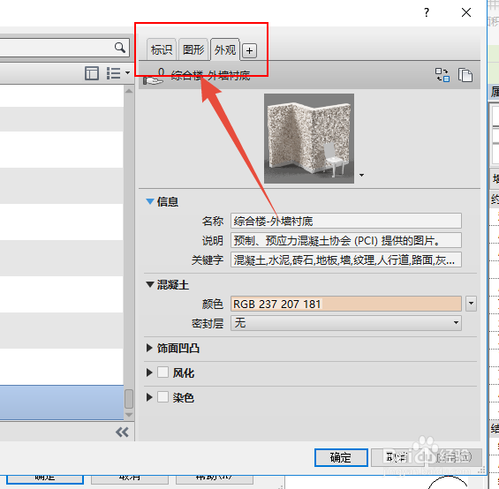The width and height of the screenshot is (499, 489).
Task: Collapse material browser with double chevron
Action: pos(122,432)
